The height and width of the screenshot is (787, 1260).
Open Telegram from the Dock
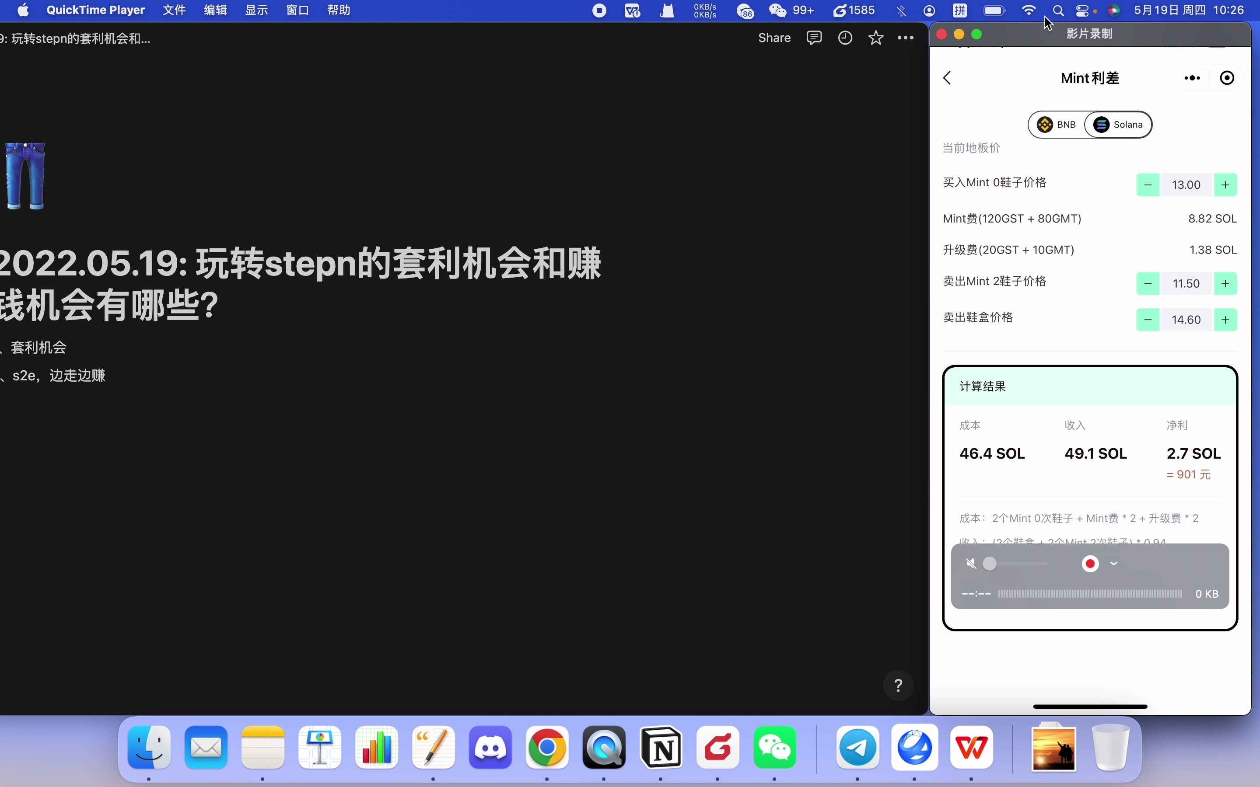point(857,748)
